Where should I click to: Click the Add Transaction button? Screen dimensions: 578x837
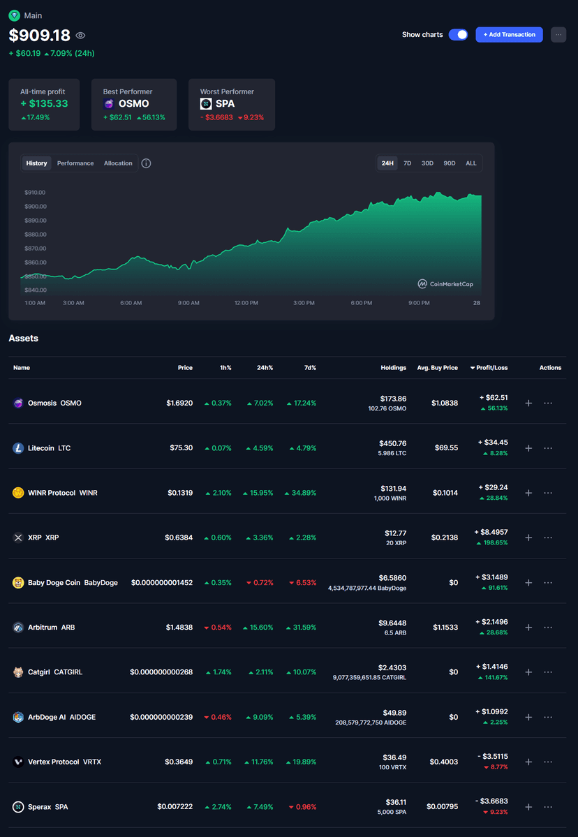(x=509, y=34)
